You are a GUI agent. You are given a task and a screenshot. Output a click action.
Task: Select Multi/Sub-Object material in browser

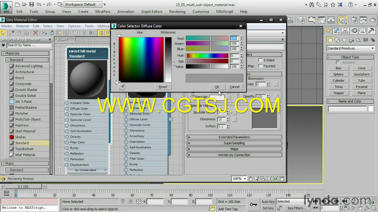[28, 120]
